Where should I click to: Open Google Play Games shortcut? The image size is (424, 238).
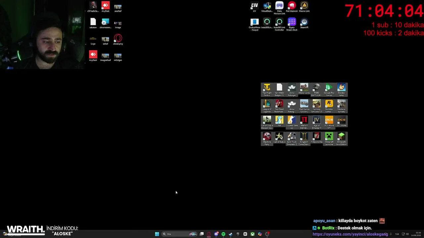pyautogui.click(x=329, y=90)
